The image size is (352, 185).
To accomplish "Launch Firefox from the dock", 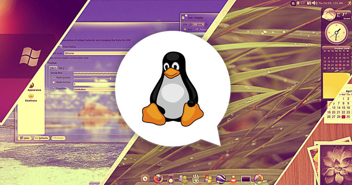I will [158, 179].
